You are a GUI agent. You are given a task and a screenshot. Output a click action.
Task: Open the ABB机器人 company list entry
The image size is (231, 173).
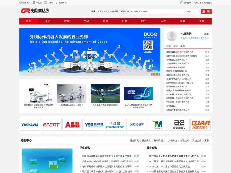click(171, 106)
